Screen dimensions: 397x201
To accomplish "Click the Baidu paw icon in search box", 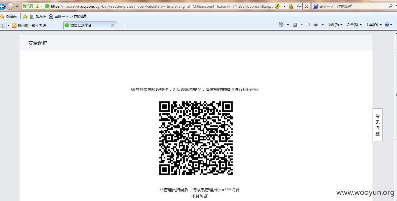I will tap(315, 6).
